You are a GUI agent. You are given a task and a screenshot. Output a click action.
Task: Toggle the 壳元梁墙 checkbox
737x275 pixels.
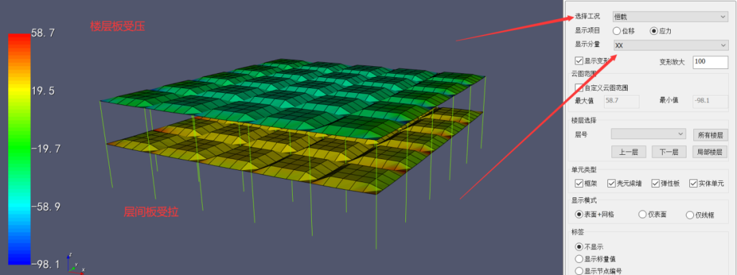611,184
